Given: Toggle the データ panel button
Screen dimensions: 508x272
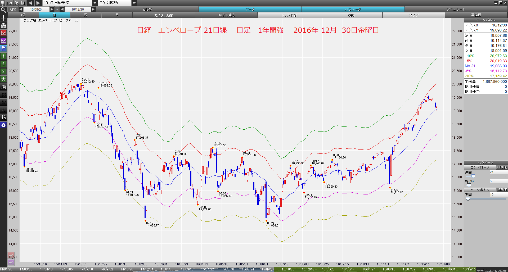Looking at the screenshot, I should click(250, 9).
